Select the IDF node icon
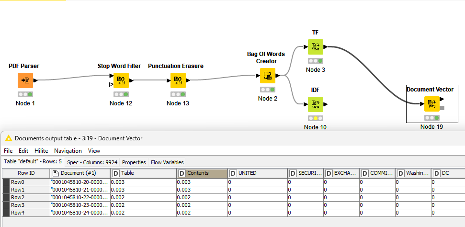 click(x=315, y=104)
